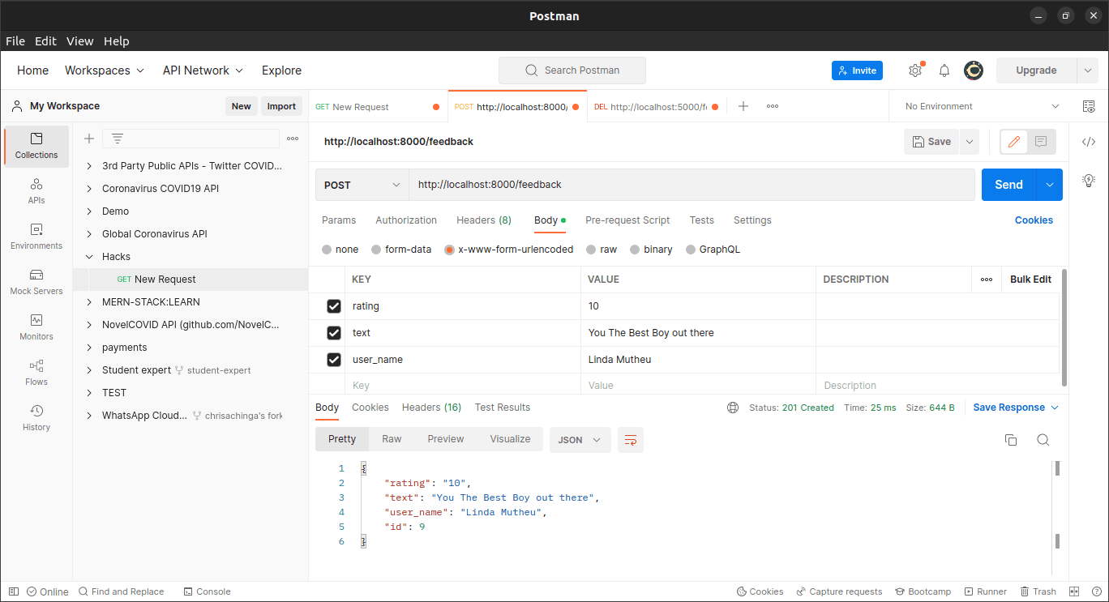This screenshot has width=1109, height=602.
Task: Open the Flows sidebar icon
Action: coord(36,372)
